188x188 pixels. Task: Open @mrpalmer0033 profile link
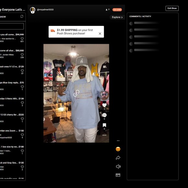[x=45, y=10]
